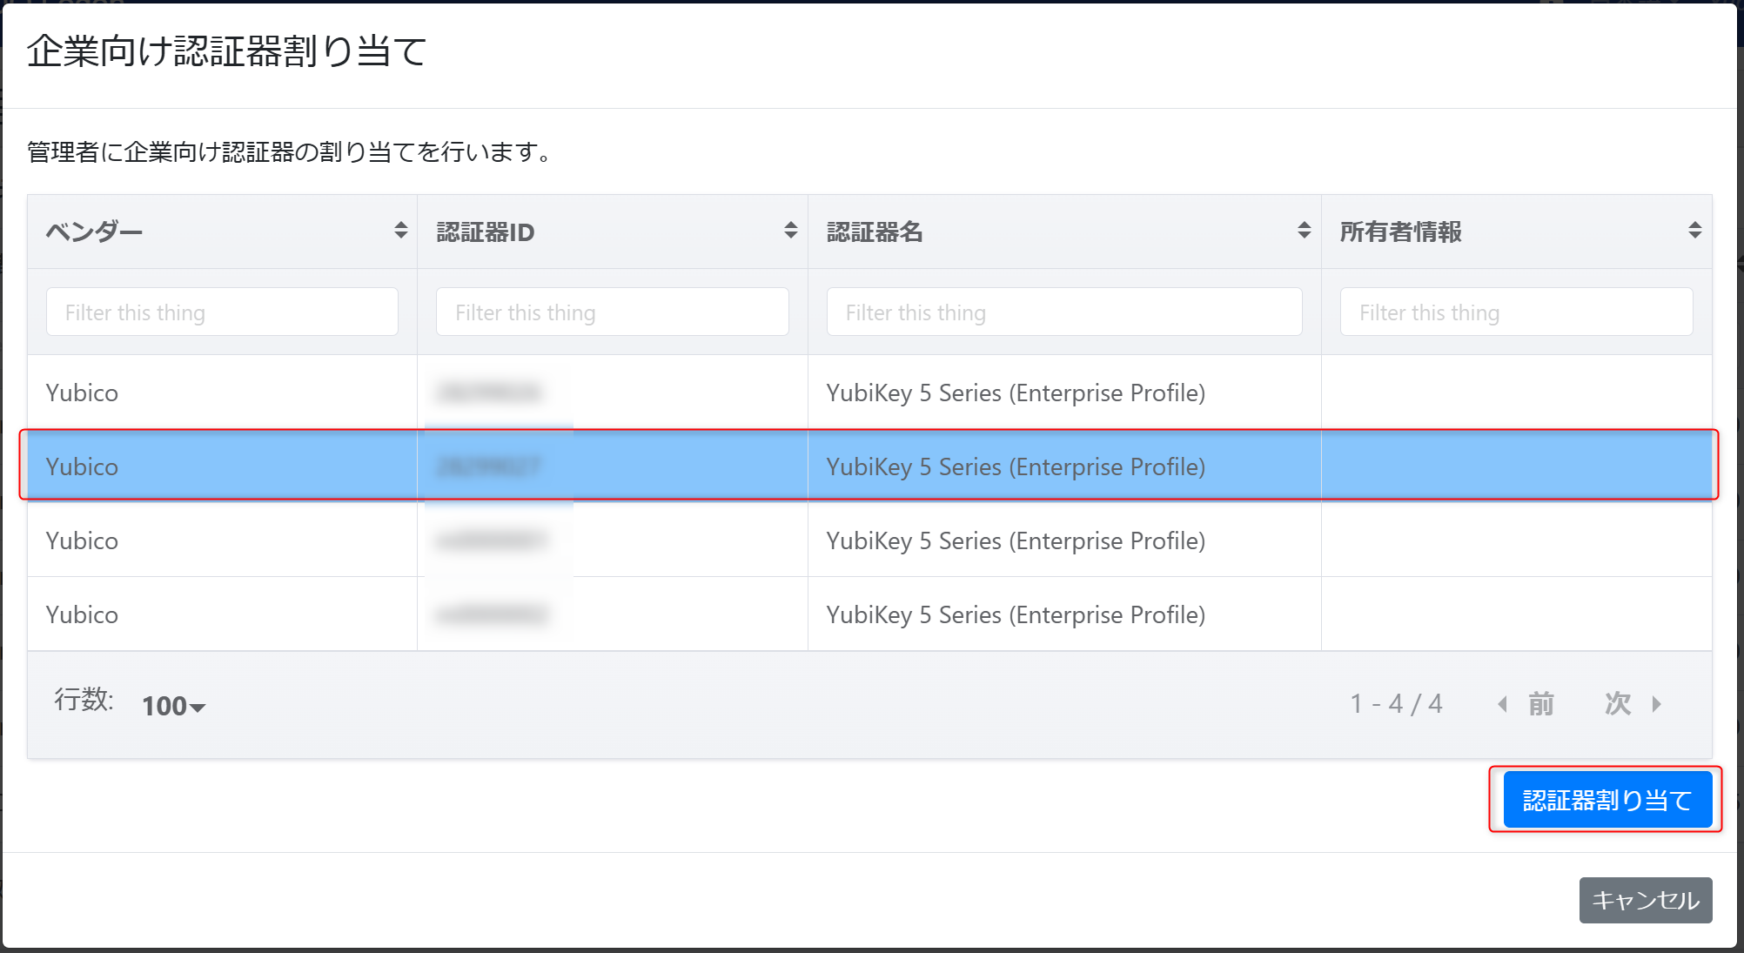The height and width of the screenshot is (953, 1744).
Task: Sort by 所有者情報 column arrows
Action: [x=1694, y=231]
